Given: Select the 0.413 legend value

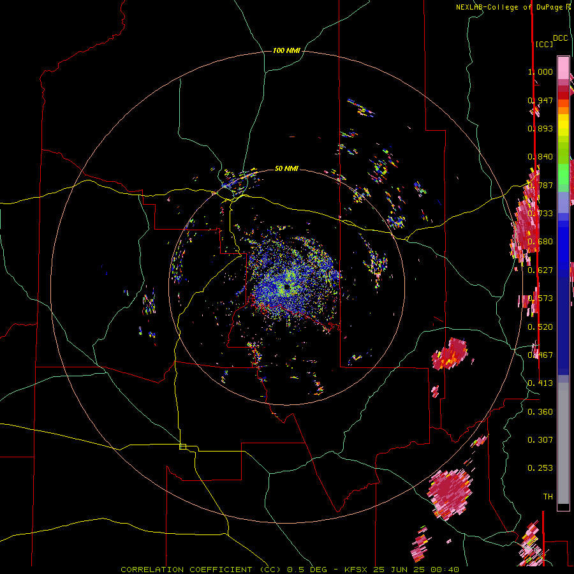Looking at the screenshot, I should coord(540,383).
